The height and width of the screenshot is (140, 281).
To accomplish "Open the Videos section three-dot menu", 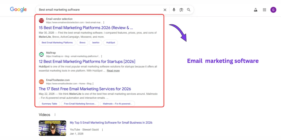I will (55, 115).
